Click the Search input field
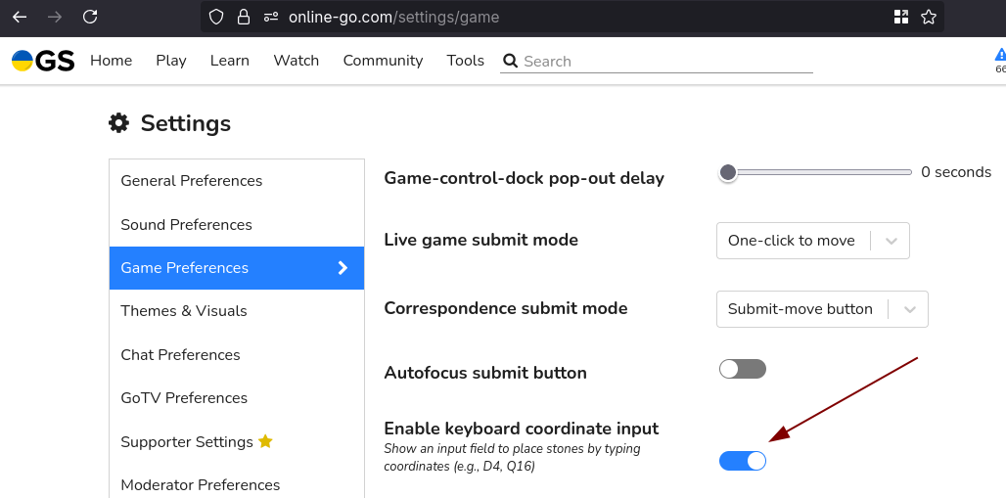The image size is (1006, 498). point(665,61)
